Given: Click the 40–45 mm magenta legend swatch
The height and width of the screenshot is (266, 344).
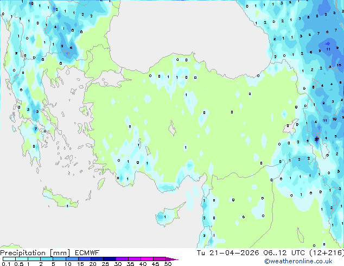Looking at the screenshot, I should 147,259.
